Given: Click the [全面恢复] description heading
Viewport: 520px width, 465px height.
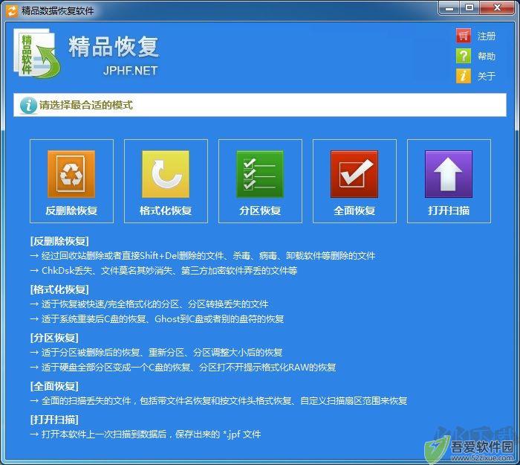Looking at the screenshot, I should [54, 386].
